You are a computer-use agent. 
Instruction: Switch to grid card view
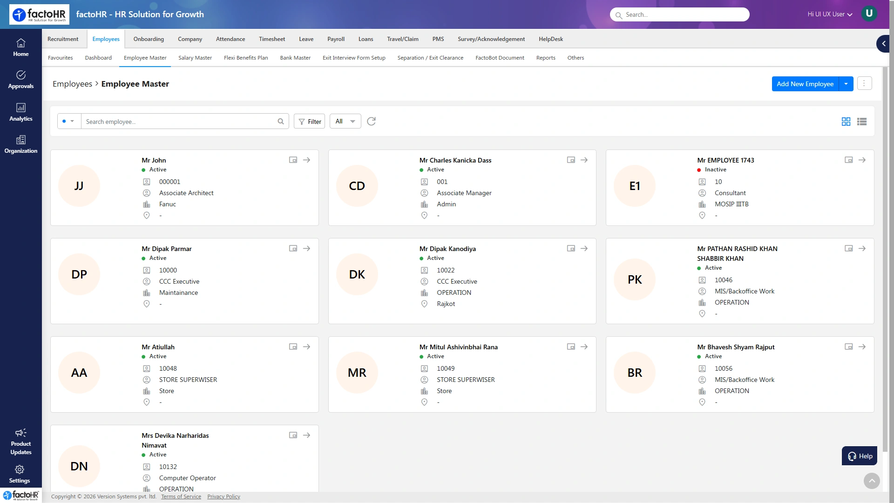pos(846,122)
